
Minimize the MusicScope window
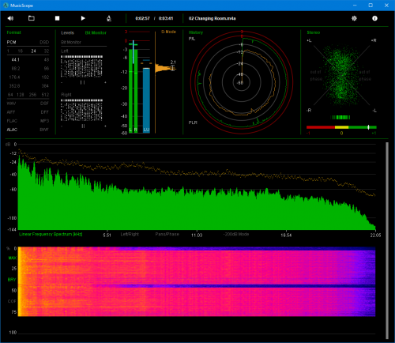pyautogui.click(x=355, y=6)
